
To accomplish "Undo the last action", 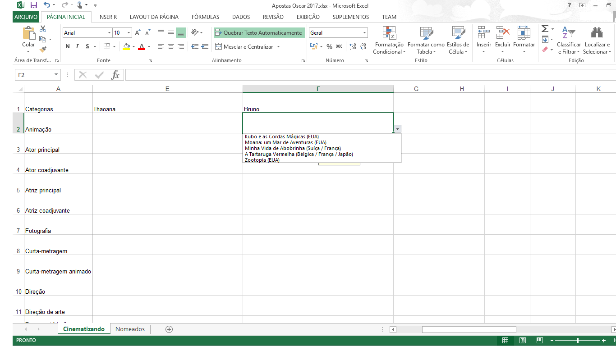I will pos(47,5).
